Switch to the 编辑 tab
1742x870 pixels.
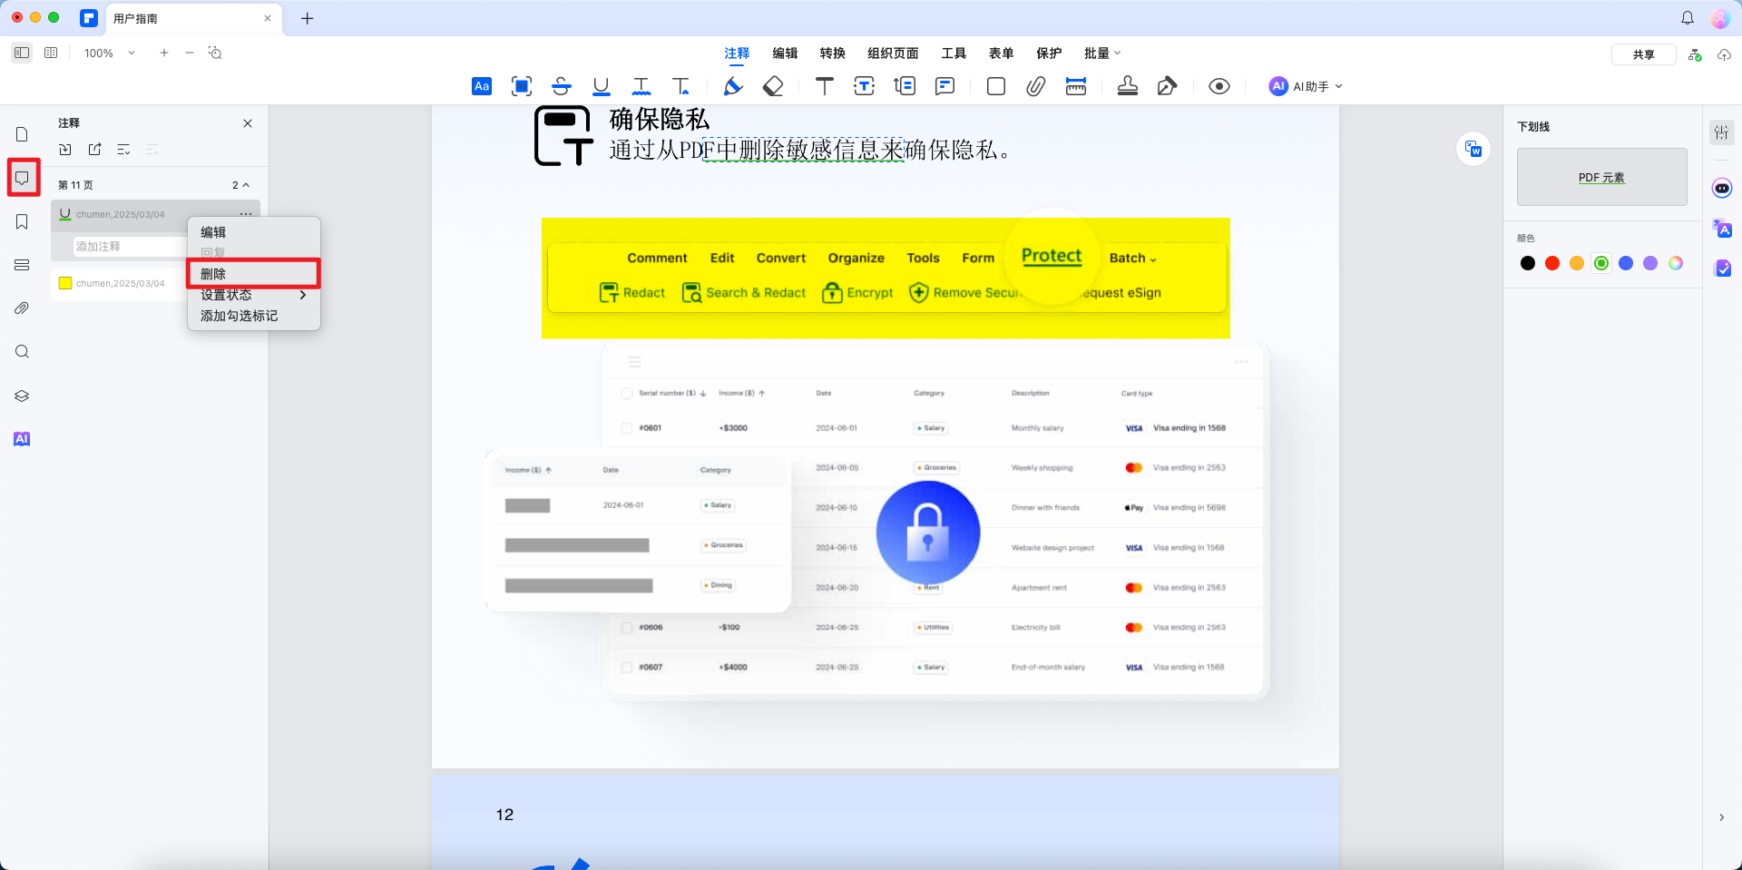pos(785,54)
